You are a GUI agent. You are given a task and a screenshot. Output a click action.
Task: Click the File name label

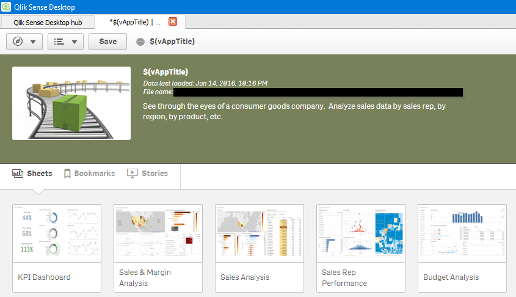(x=158, y=92)
